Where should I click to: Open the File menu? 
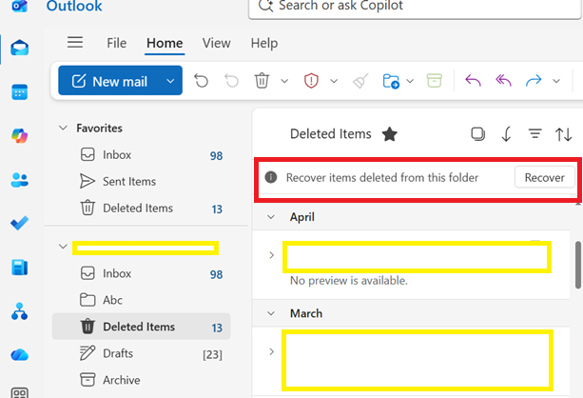[x=116, y=43]
